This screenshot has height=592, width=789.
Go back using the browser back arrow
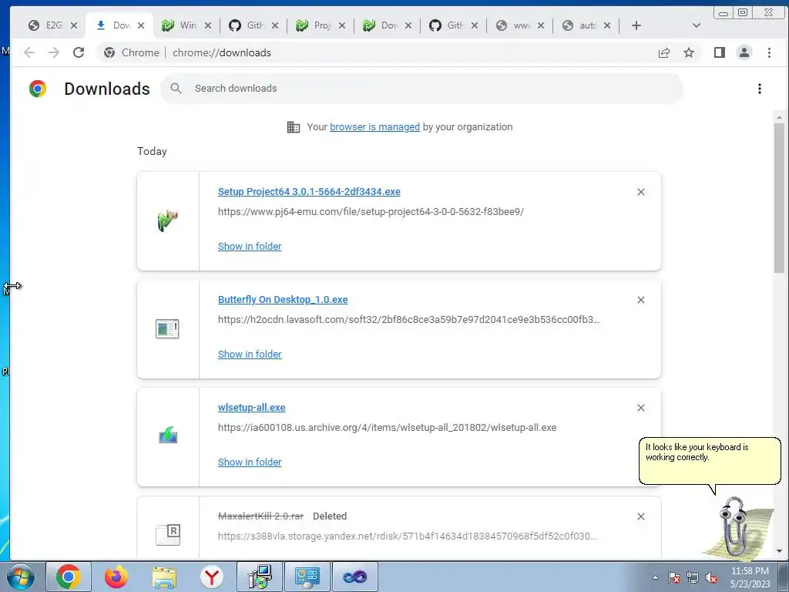point(29,53)
